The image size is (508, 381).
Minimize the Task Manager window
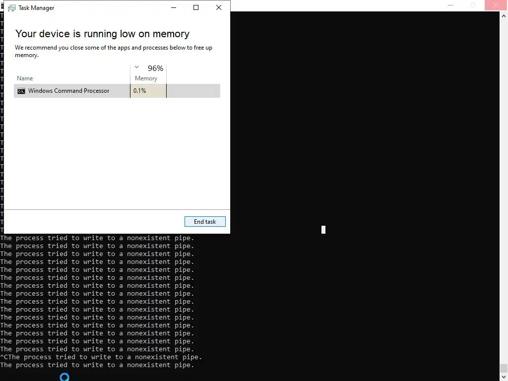(174, 7)
